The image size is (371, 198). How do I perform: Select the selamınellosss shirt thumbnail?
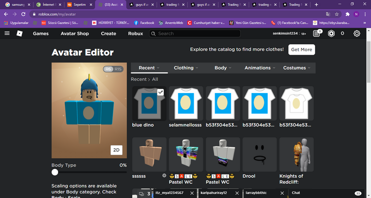pos(186,103)
